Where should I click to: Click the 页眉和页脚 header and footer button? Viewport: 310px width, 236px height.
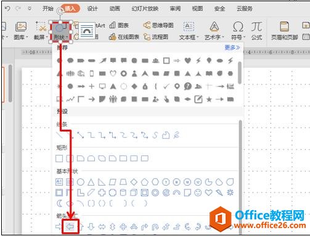click(x=284, y=31)
